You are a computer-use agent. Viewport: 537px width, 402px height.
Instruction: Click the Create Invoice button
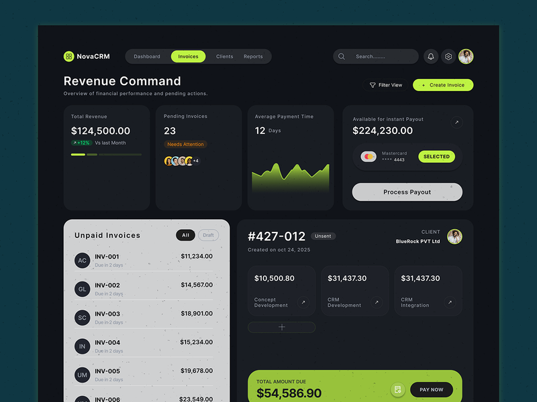[x=442, y=85]
